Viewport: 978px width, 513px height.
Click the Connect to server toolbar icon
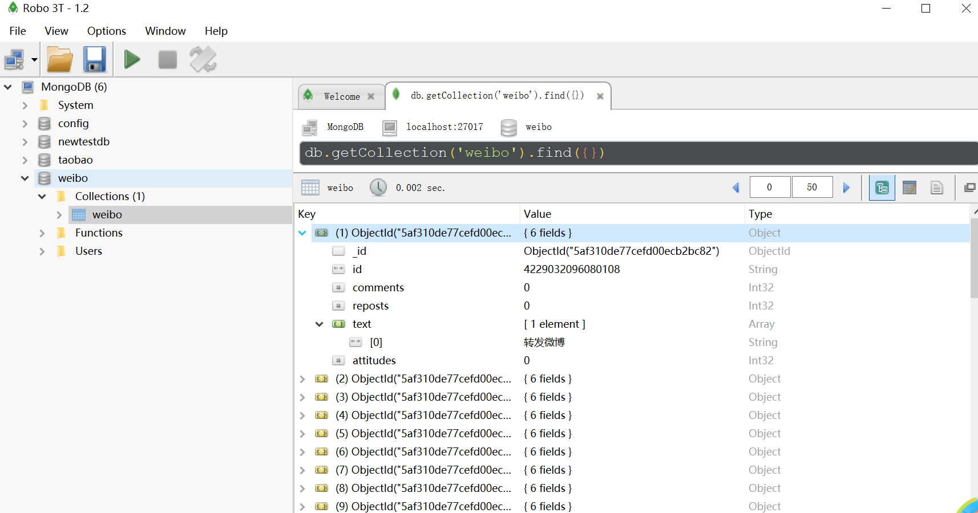tap(14, 59)
